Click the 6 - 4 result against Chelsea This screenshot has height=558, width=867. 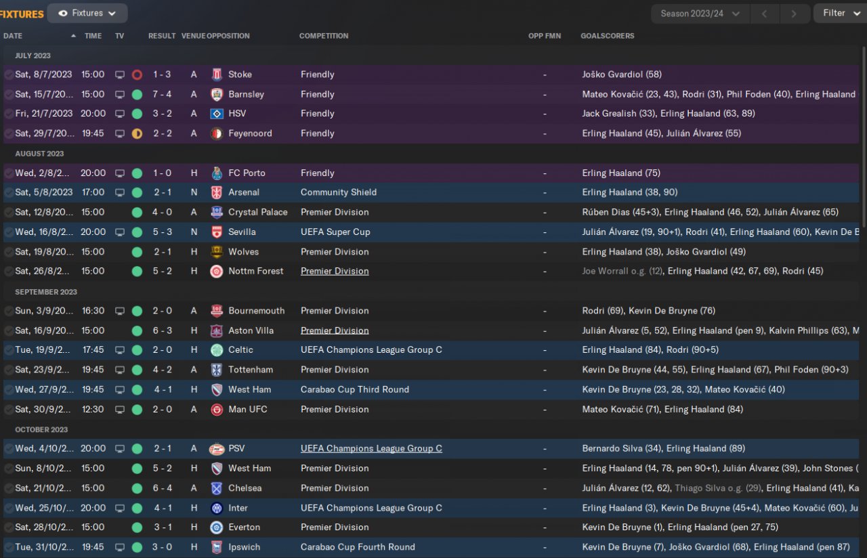(x=162, y=488)
